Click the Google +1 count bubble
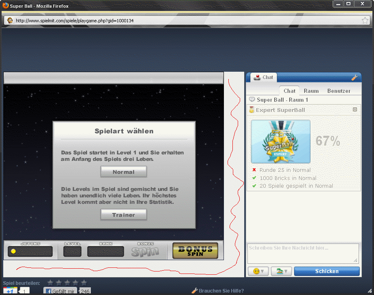The width and height of the screenshot is (374, 295). point(24,291)
